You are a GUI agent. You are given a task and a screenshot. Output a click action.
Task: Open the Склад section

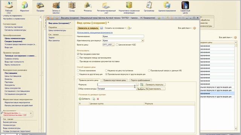pyautogui.click(x=72, y=7)
